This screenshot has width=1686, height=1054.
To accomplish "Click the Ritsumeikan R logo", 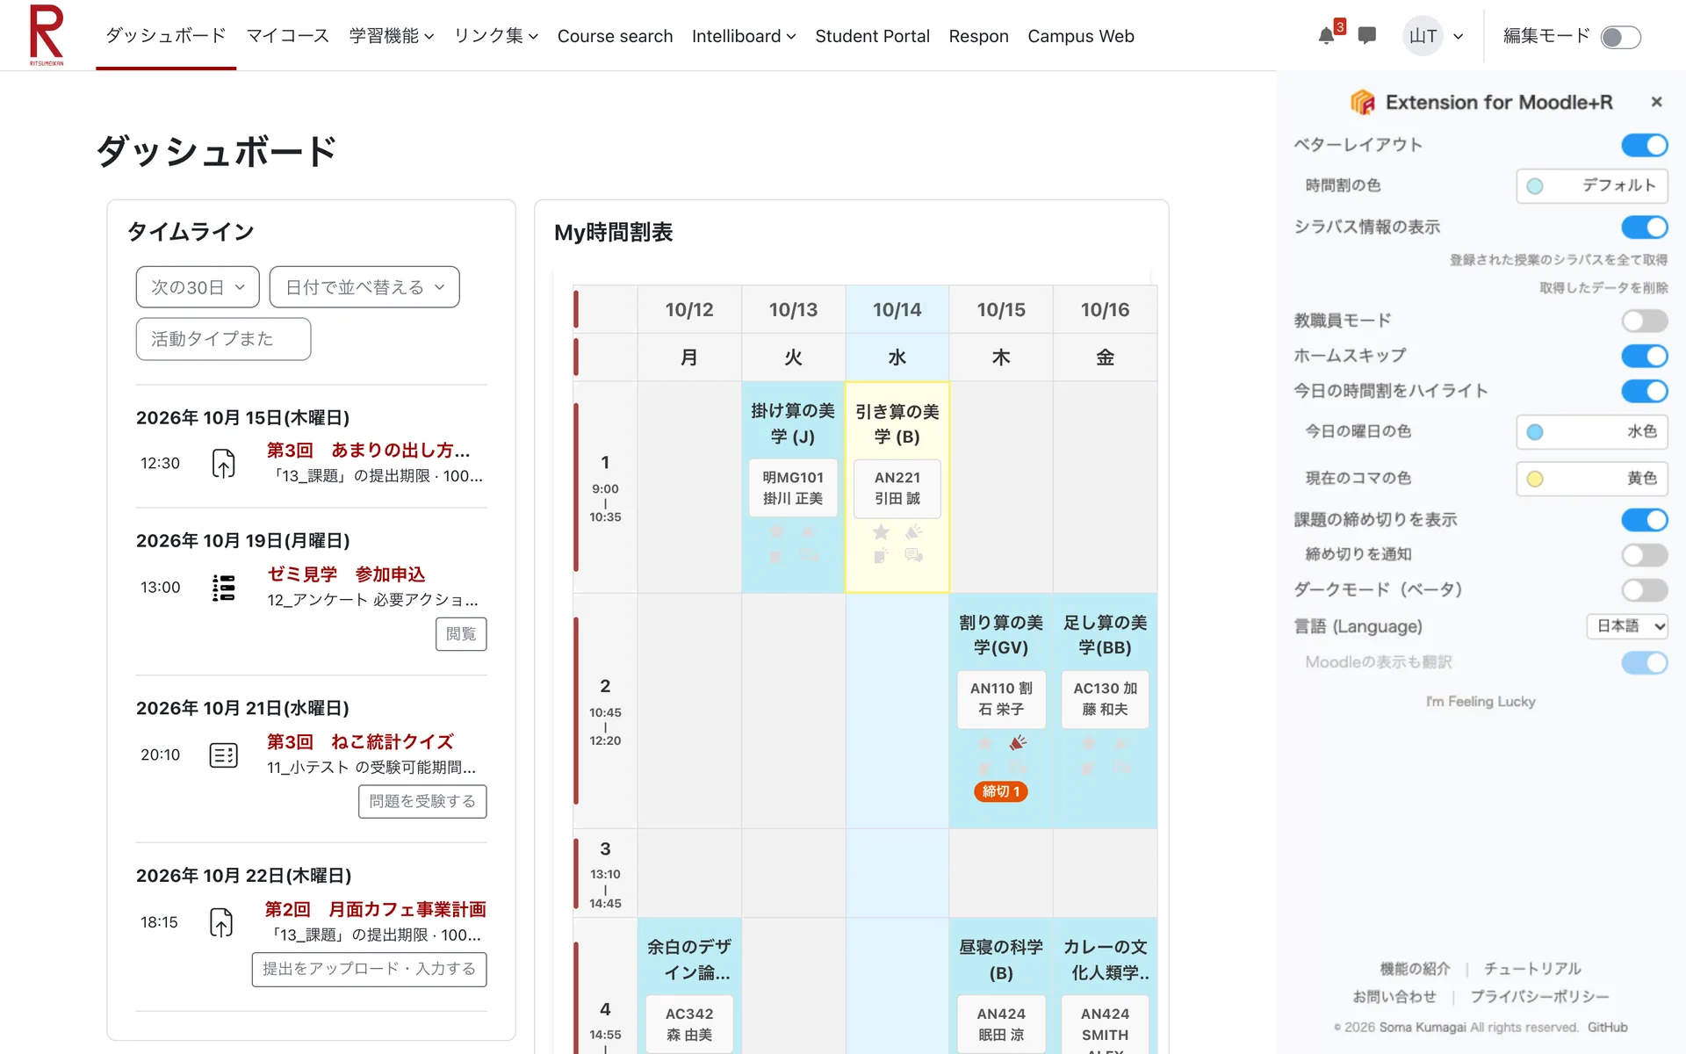I will click(47, 35).
